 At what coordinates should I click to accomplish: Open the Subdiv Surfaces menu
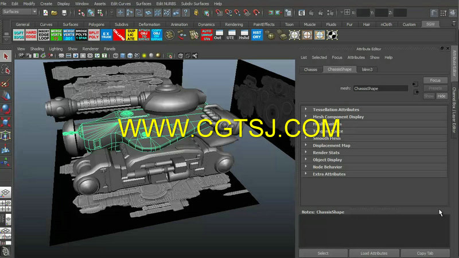point(195,4)
